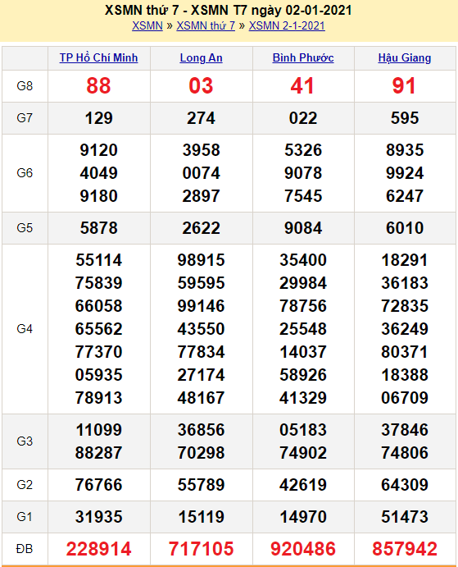This screenshot has height=567, width=458.
Task: Click the ĐB row label
Action: tap(25, 549)
